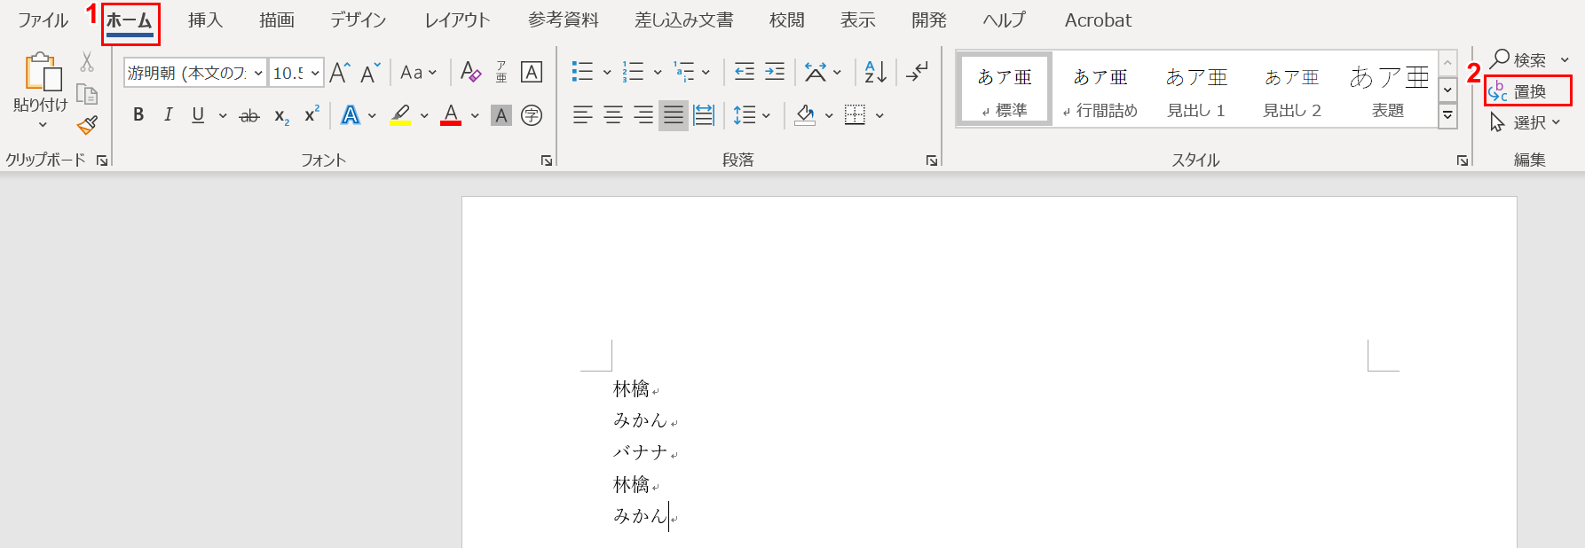The image size is (1585, 548).
Task: Click the Increase Indent icon
Action: coord(775,73)
